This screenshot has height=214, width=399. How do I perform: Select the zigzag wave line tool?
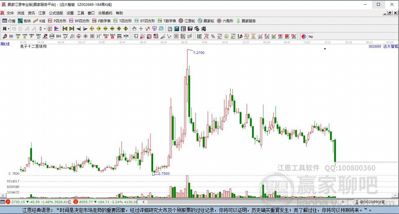click(169, 36)
